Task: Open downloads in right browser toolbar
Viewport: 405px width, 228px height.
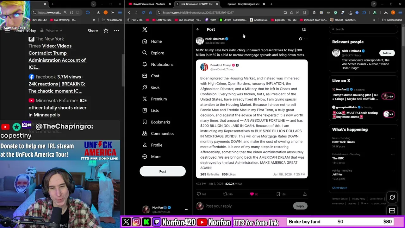Action: tap(386, 12)
